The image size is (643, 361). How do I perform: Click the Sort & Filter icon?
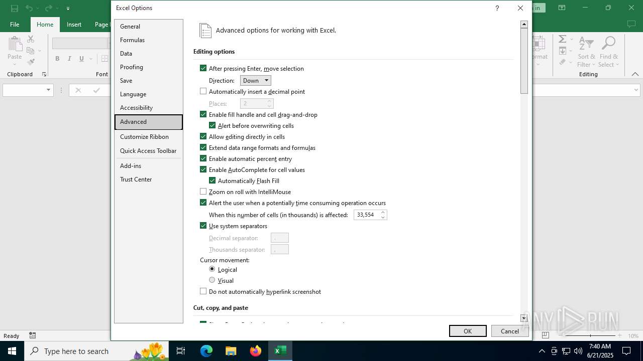[x=586, y=43]
